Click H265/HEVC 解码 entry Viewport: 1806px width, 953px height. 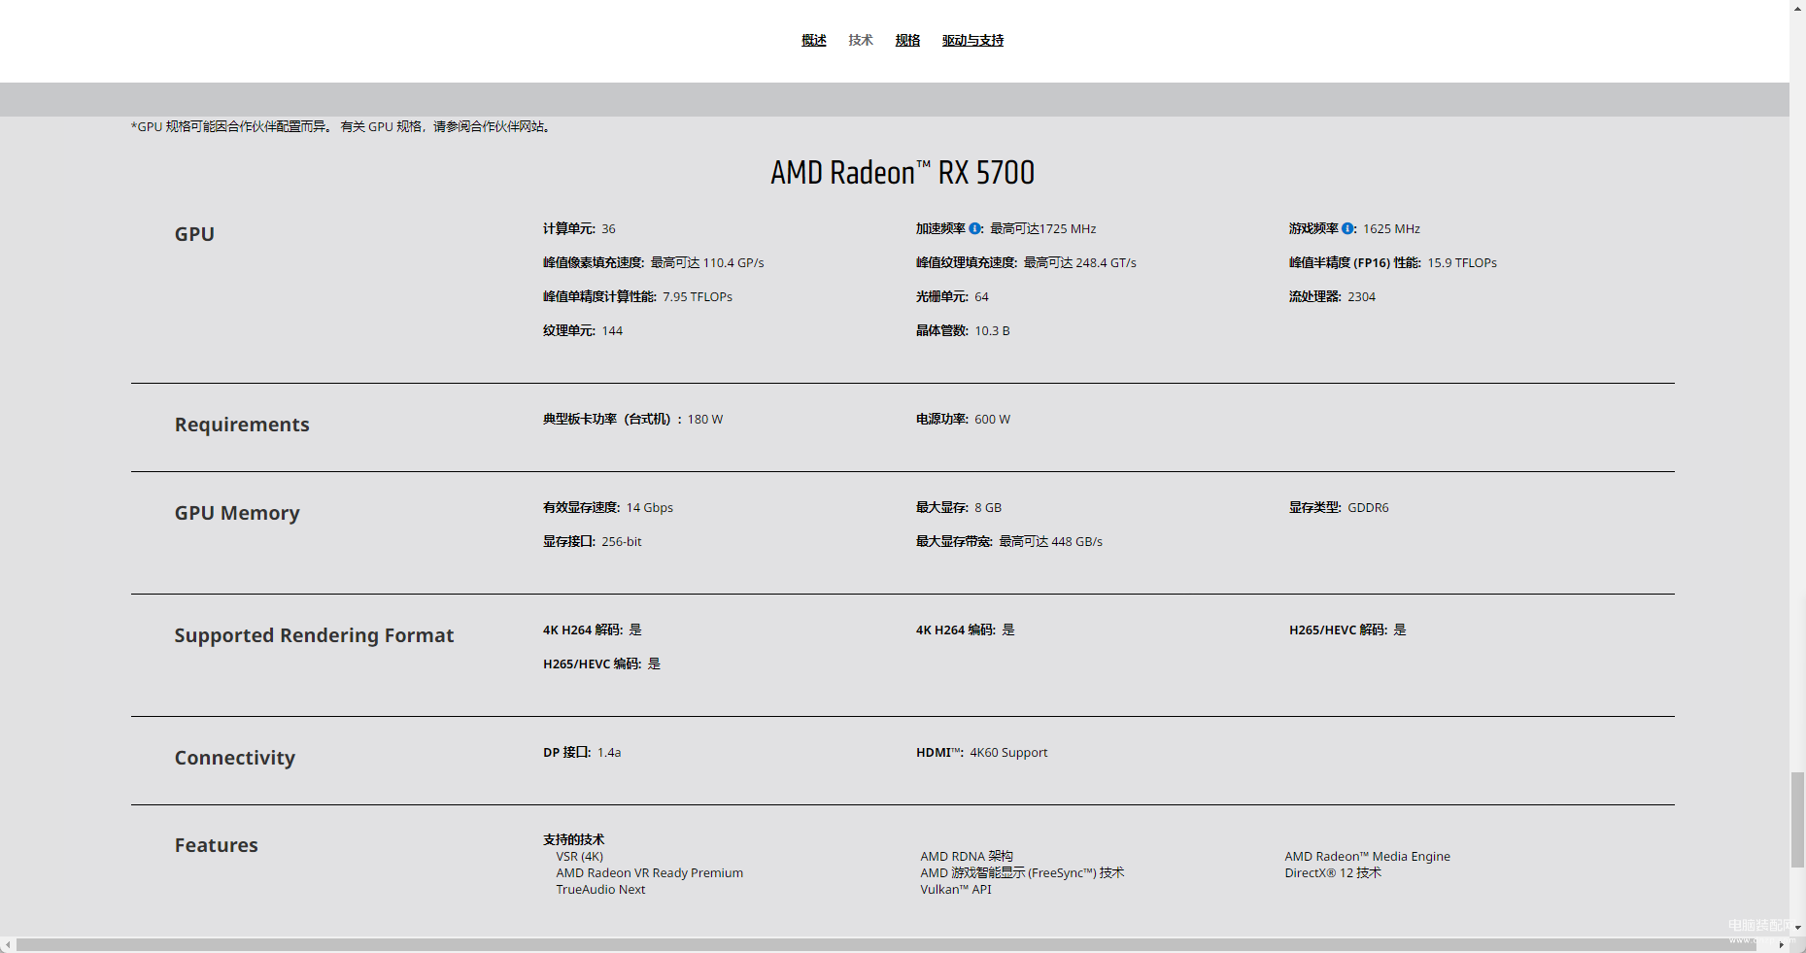(x=1347, y=630)
